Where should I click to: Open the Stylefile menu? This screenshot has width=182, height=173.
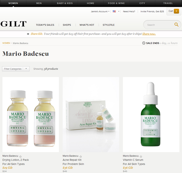pyautogui.click(x=109, y=25)
